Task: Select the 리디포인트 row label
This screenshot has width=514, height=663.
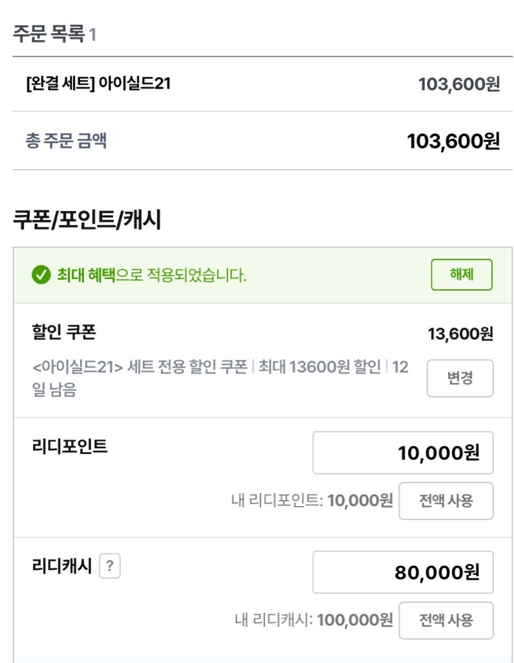Action: [x=70, y=446]
